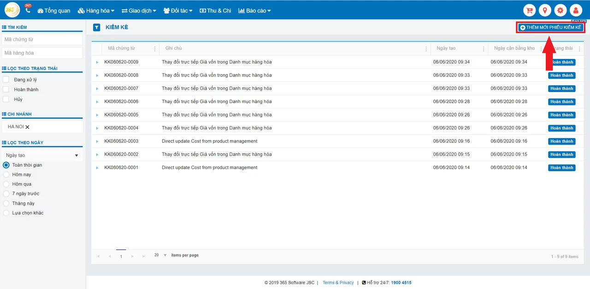Click Hoàn thành badge for KK060620-0001

coord(561,168)
